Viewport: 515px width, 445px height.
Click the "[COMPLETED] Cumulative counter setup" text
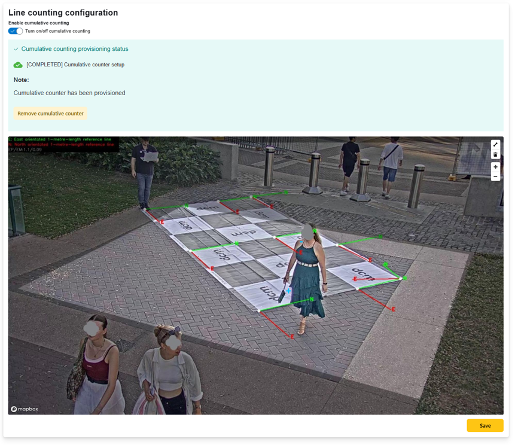click(75, 65)
